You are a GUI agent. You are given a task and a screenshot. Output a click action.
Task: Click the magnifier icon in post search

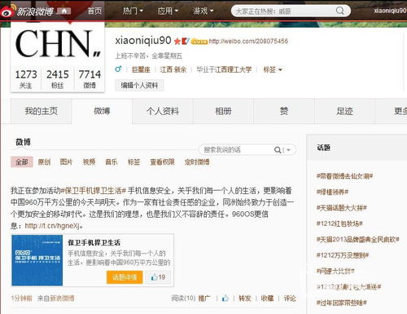point(278,150)
